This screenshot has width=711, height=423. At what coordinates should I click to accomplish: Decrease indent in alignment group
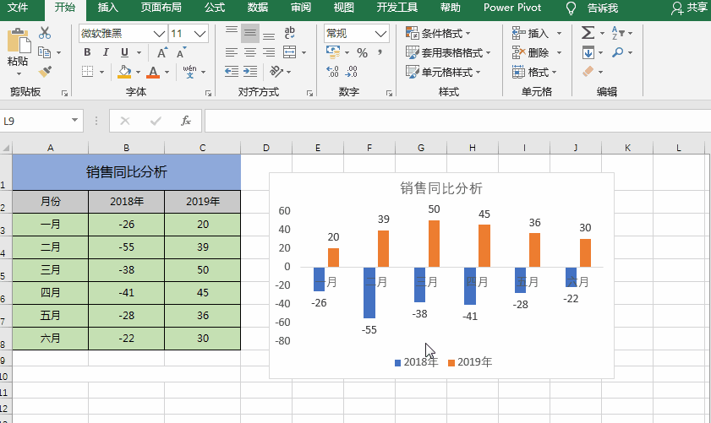(232, 72)
